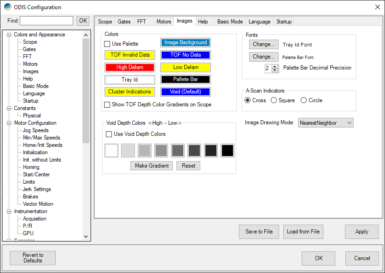
Task: Click the Find text input field
Action: 47,21
